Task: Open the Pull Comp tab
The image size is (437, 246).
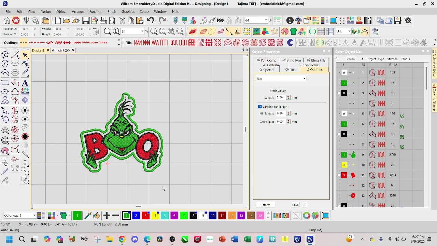Action: pyautogui.click(x=266, y=60)
